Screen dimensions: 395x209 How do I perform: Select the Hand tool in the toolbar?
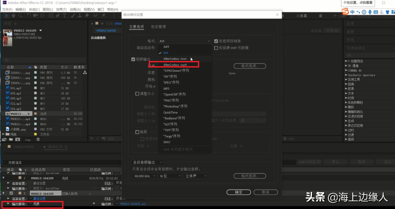14,16
